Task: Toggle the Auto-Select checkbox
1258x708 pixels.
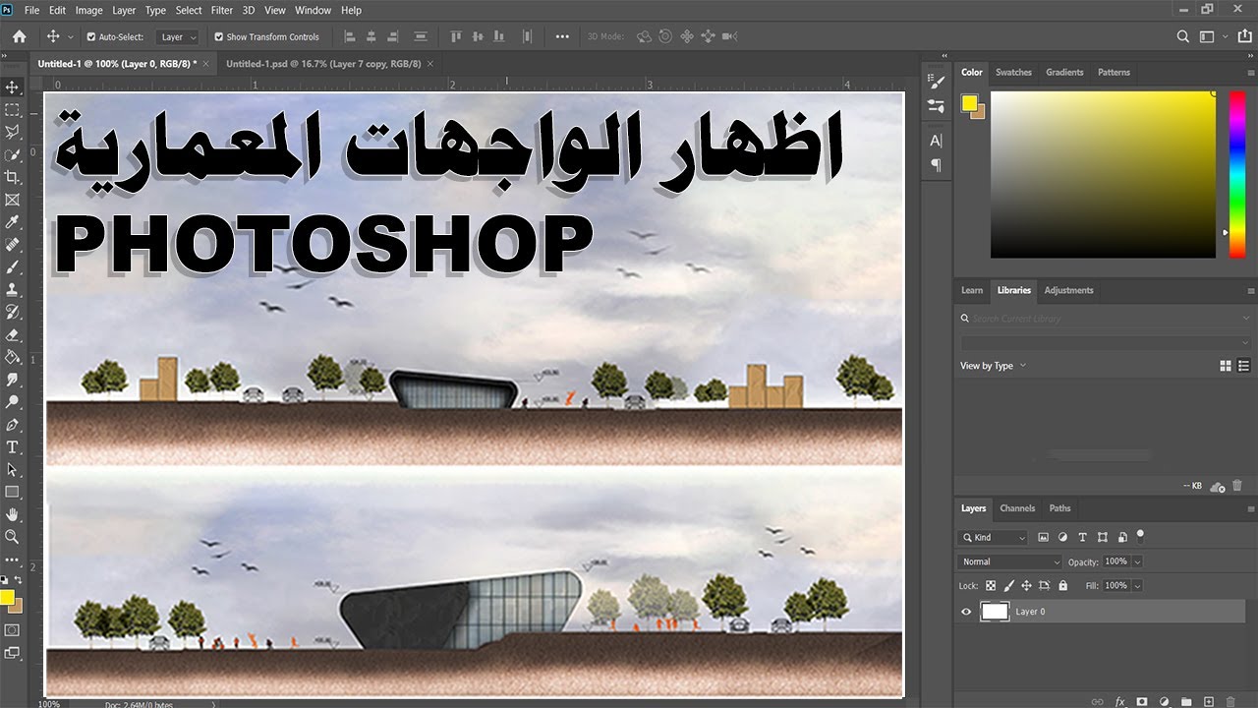Action: (x=91, y=36)
